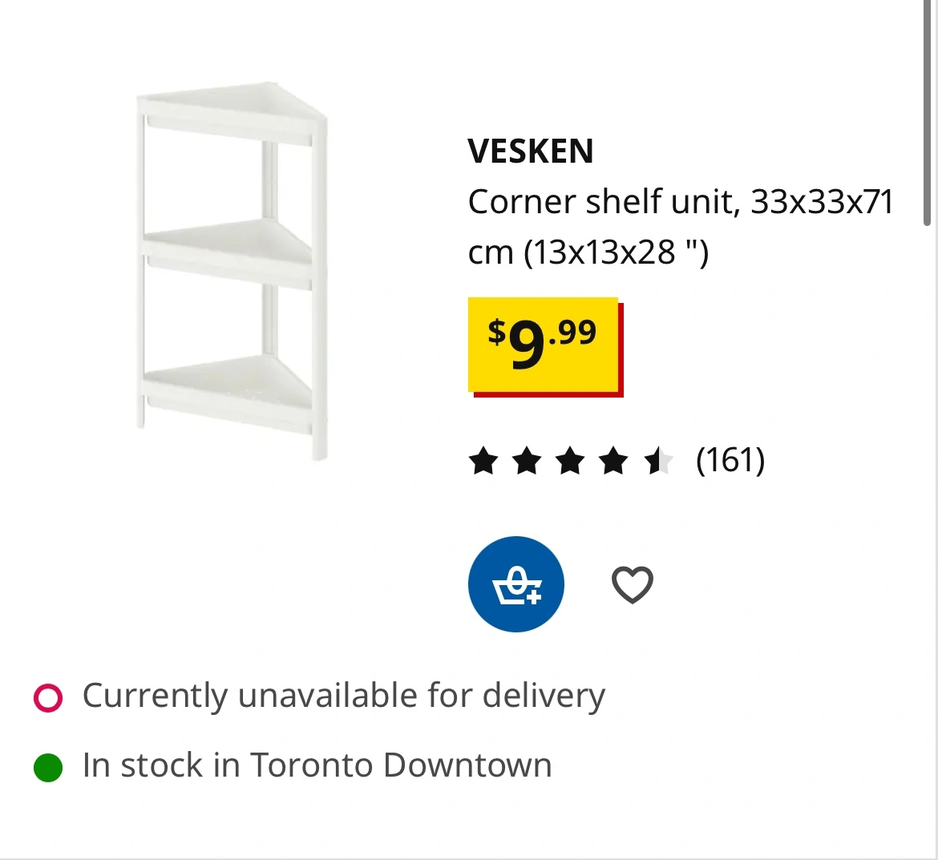Image resolution: width=938 pixels, height=860 pixels.
Task: Check Currently unavailable for delivery details
Action: [x=344, y=696]
